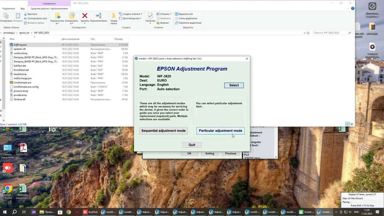Switch to details view icon in Explorer status bar

click(347, 124)
